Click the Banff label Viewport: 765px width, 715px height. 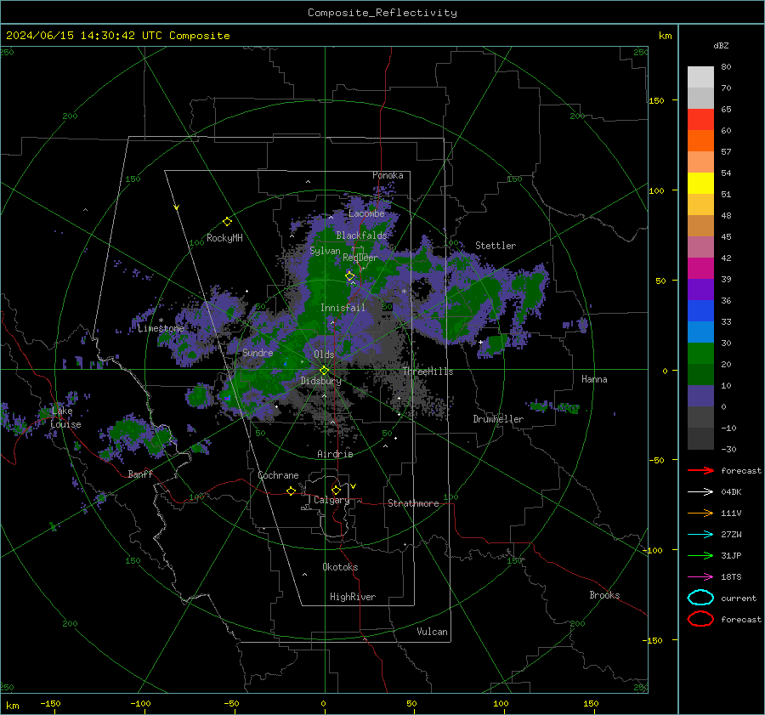pos(140,474)
